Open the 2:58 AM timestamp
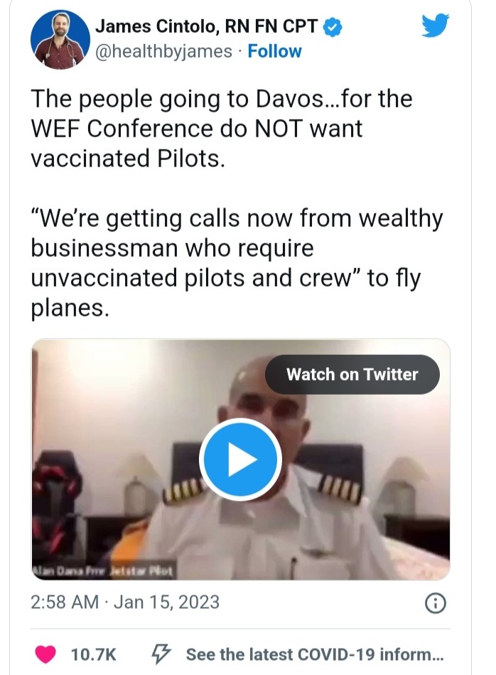This screenshot has height=675, width=496. (65, 602)
